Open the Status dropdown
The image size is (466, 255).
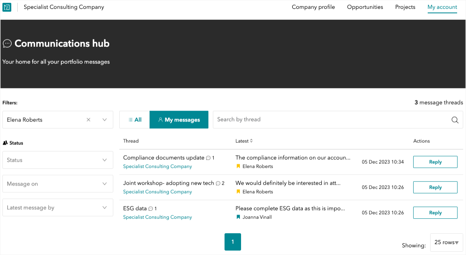click(x=58, y=160)
